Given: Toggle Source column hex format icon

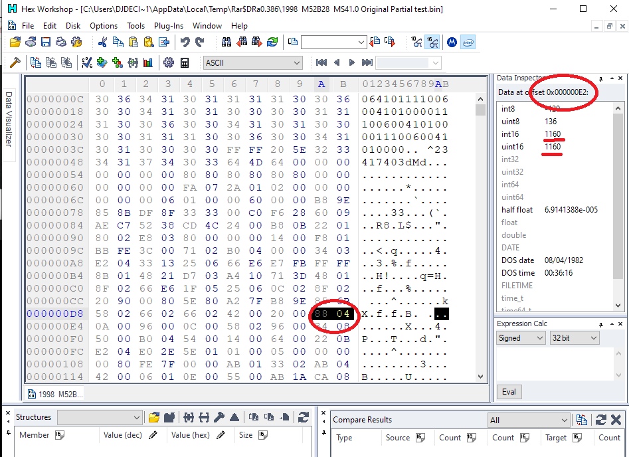Looking at the screenshot, I should pyautogui.click(x=420, y=438).
